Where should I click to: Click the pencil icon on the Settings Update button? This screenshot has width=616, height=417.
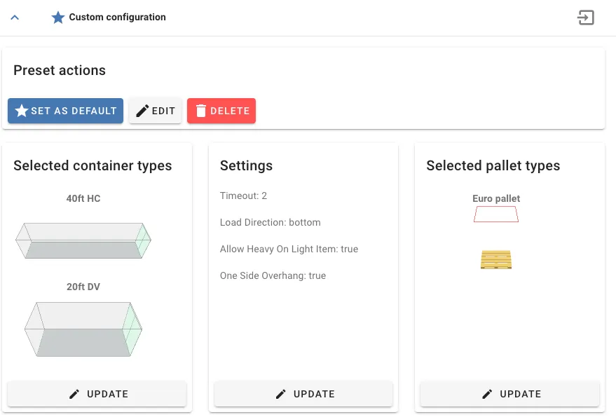pos(280,394)
